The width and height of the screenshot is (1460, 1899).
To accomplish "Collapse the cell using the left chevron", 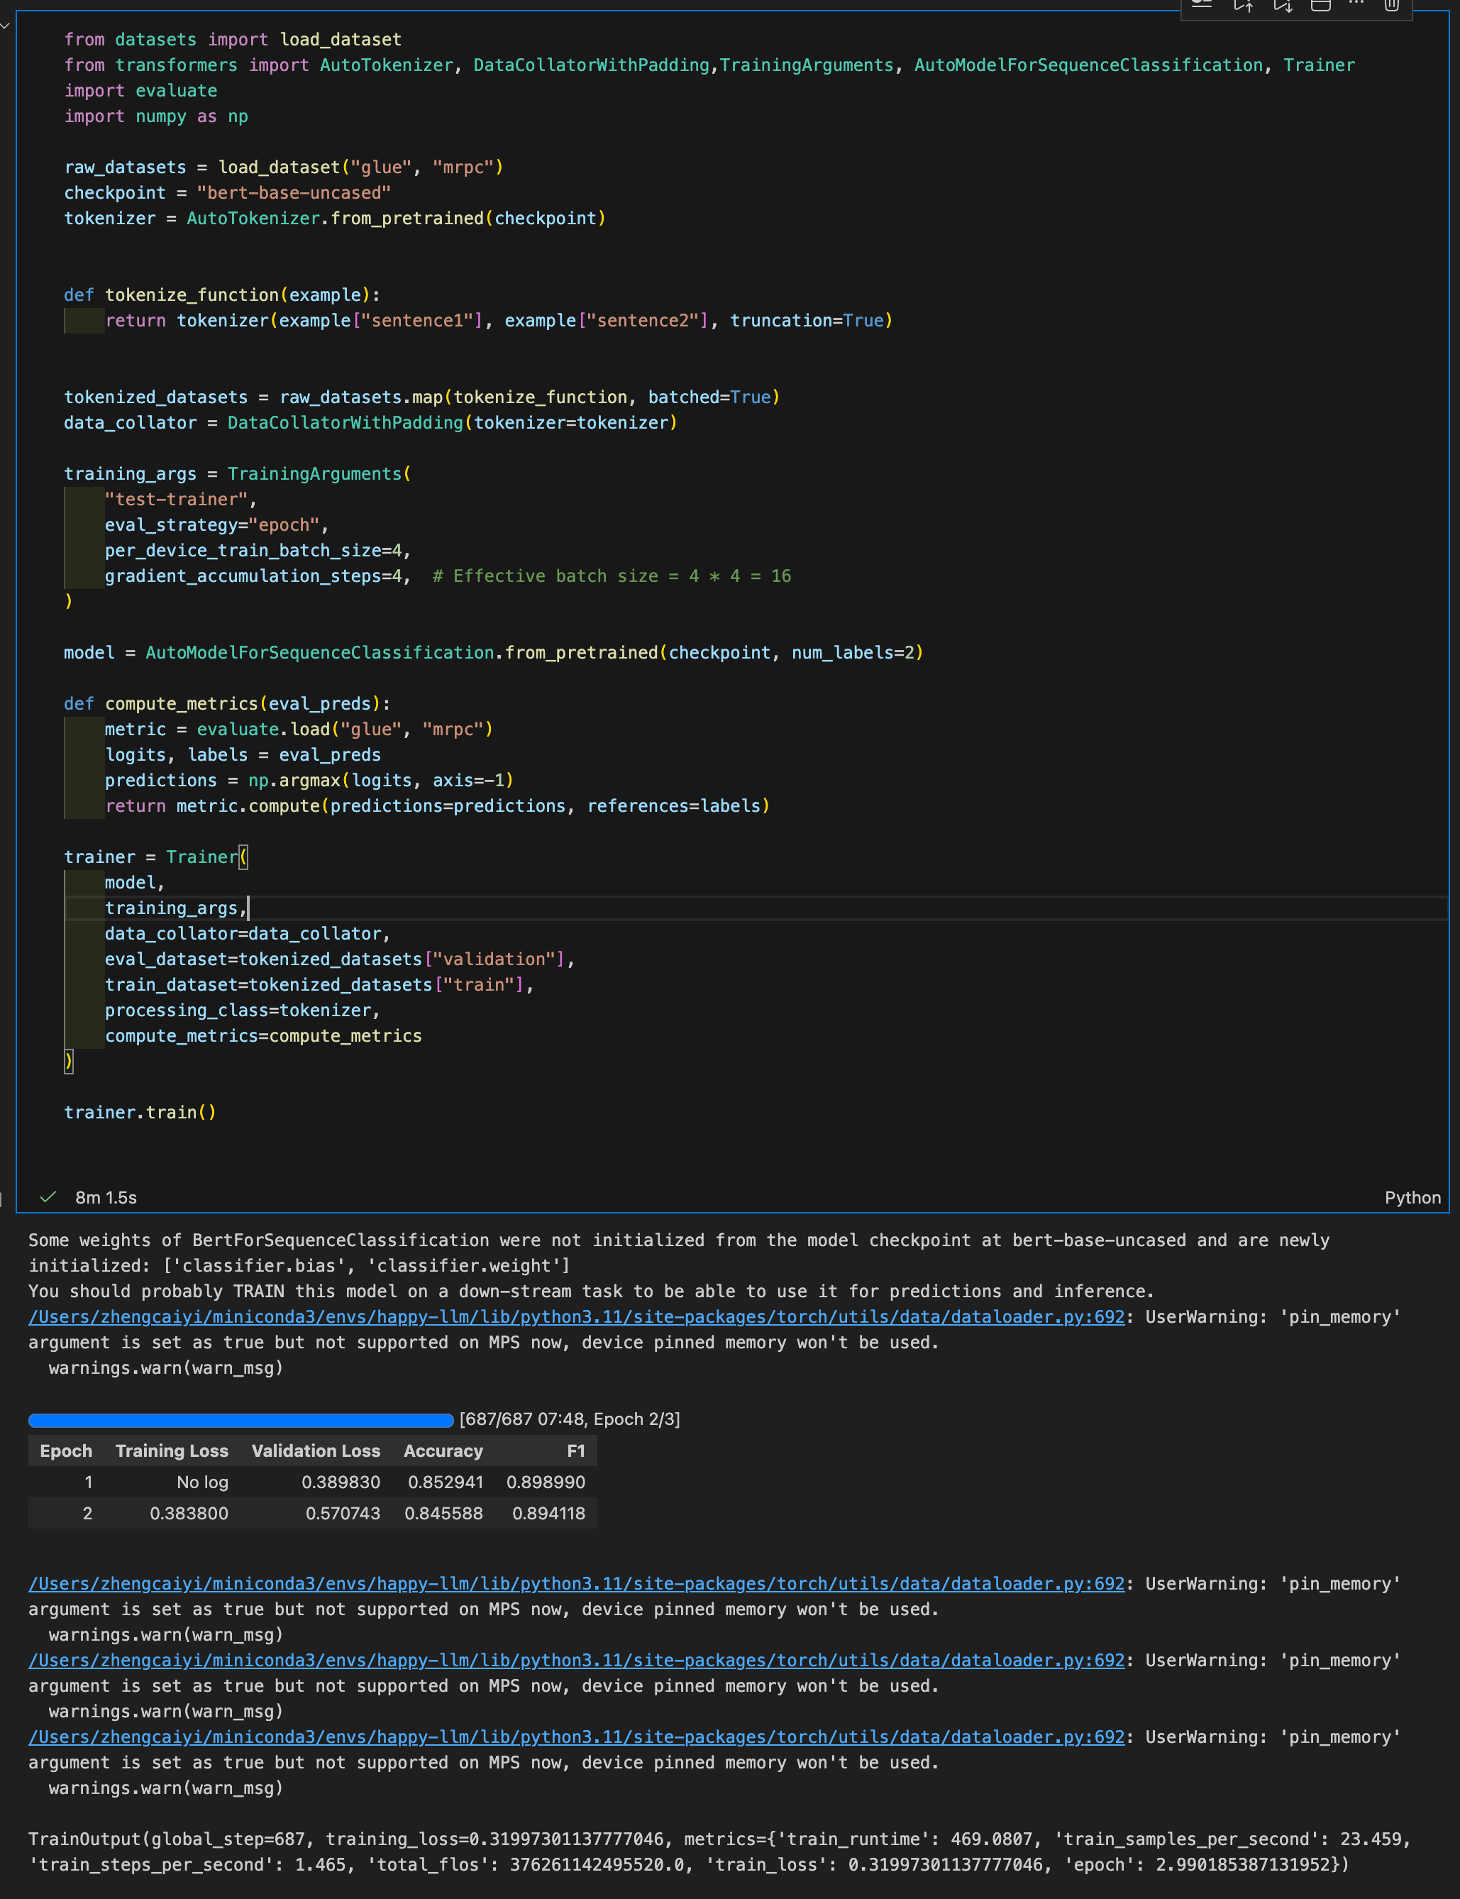I will click(x=5, y=26).
